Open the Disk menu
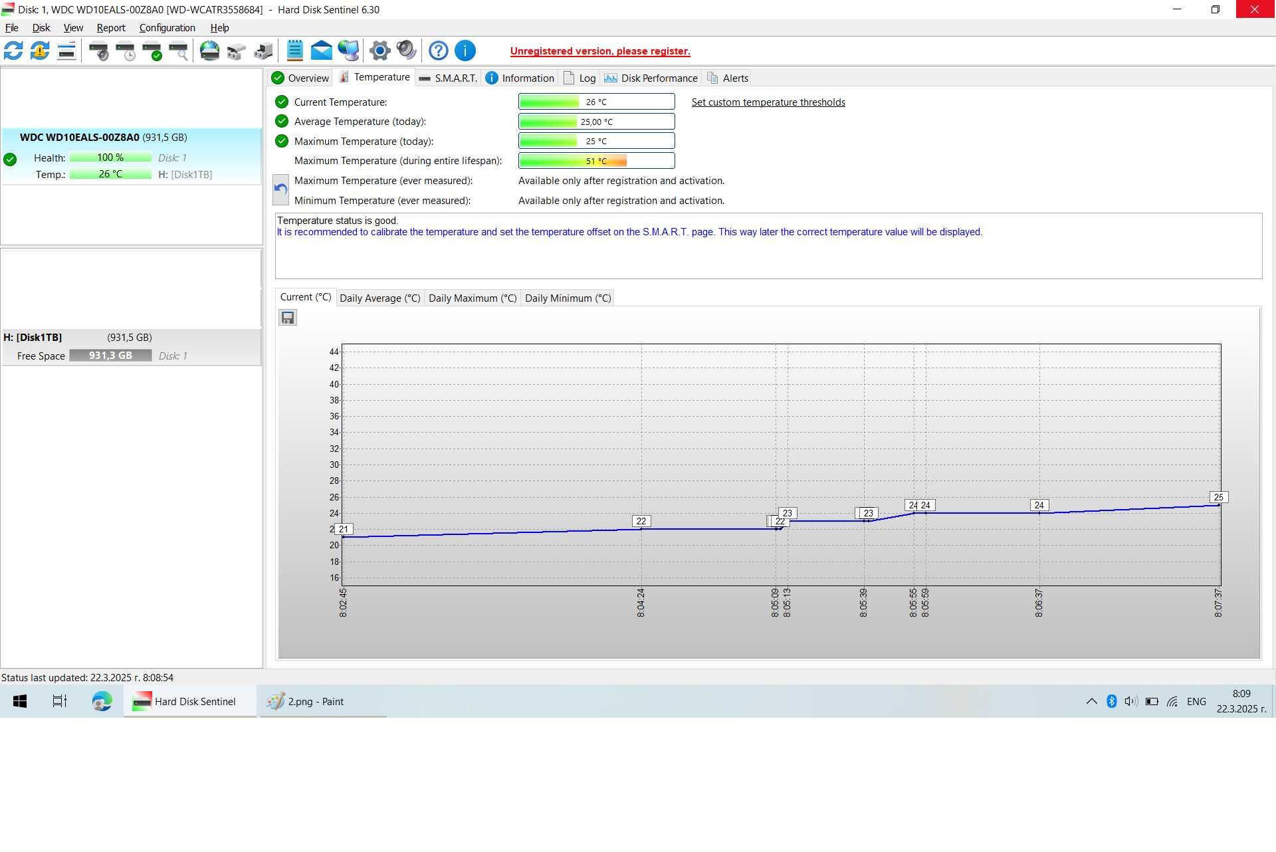The image size is (1276, 852). [41, 28]
